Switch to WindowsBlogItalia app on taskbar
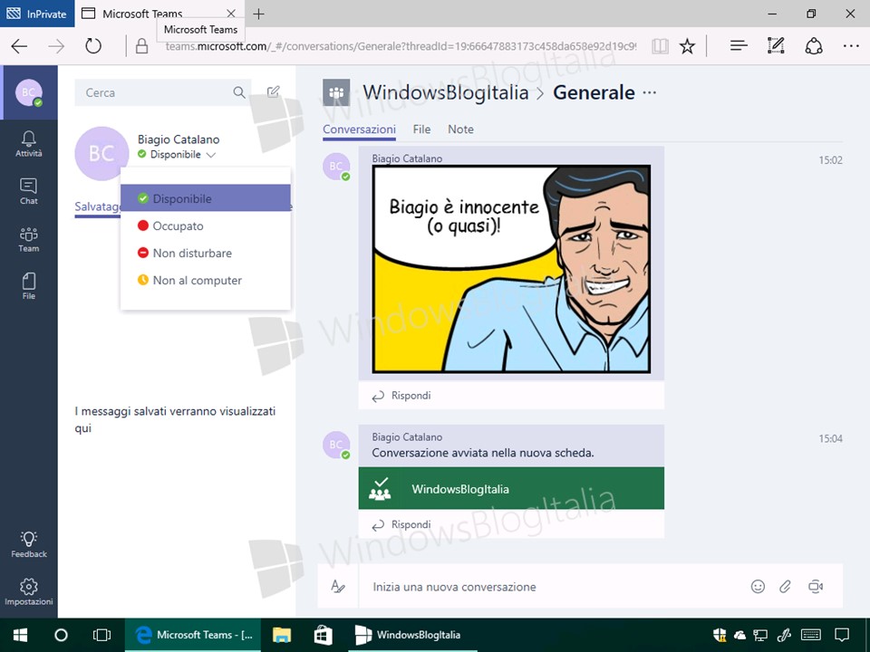 (x=412, y=635)
